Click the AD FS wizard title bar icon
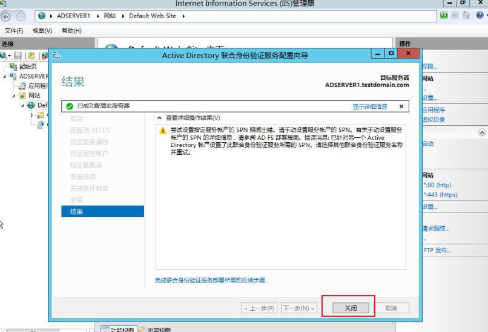This screenshot has height=332, width=488. coord(56,56)
